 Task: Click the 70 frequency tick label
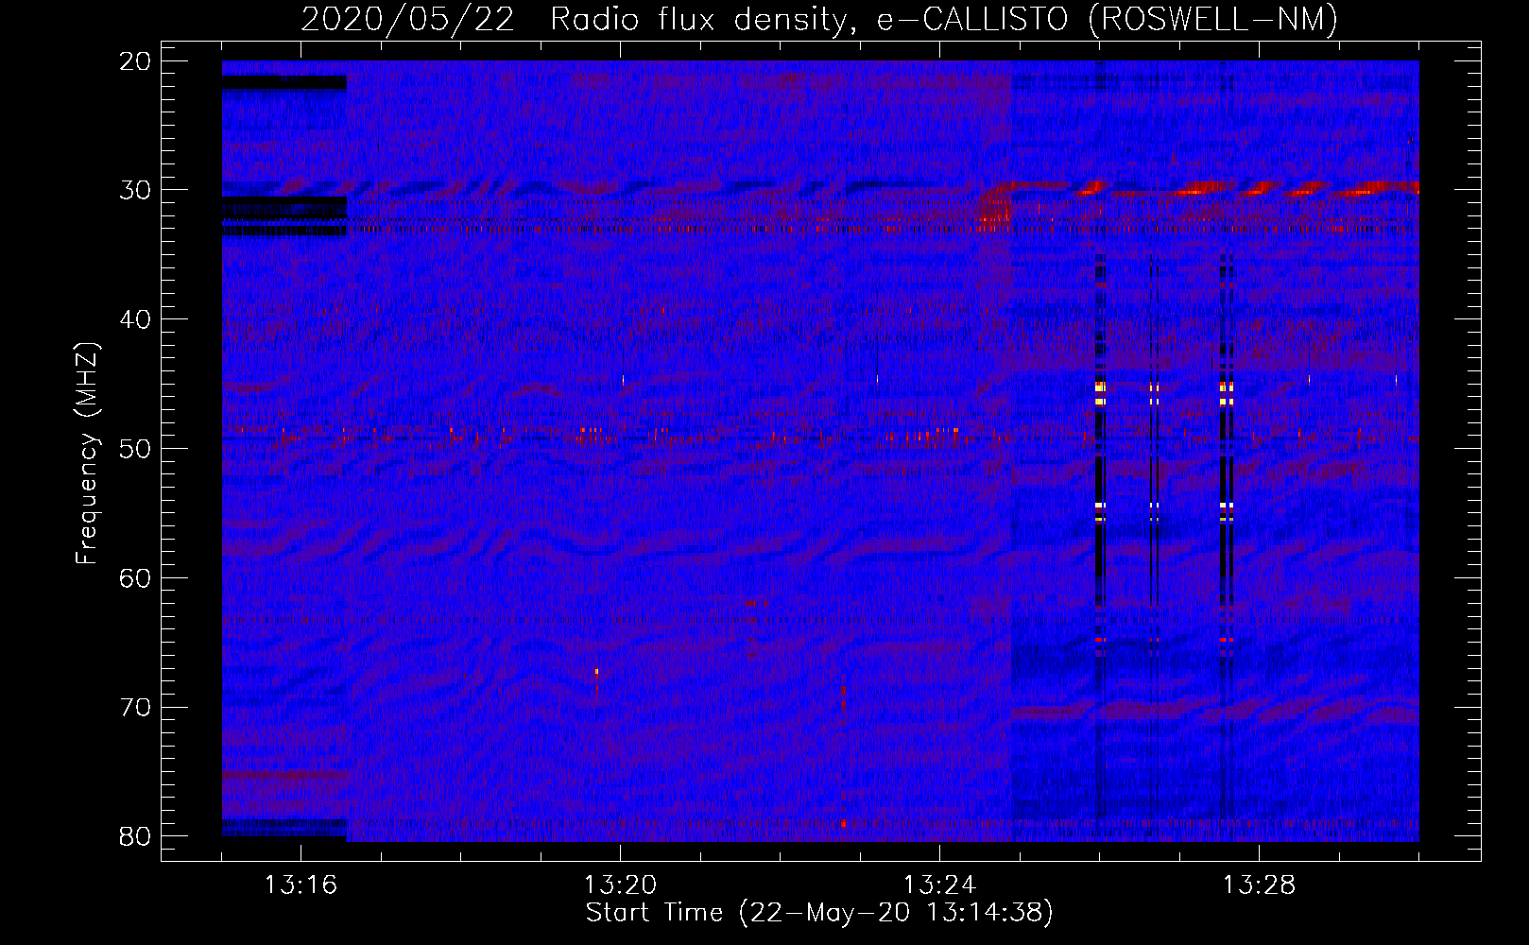[x=135, y=708]
